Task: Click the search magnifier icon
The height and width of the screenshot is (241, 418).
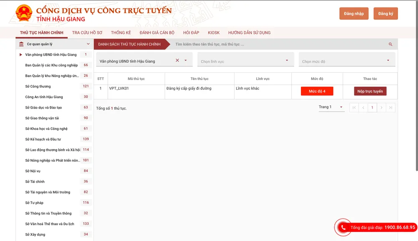Action: coord(390,44)
